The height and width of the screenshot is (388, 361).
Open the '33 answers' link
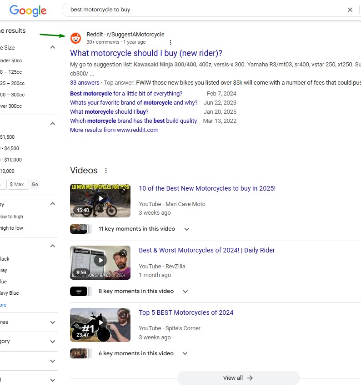pyautogui.click(x=85, y=83)
